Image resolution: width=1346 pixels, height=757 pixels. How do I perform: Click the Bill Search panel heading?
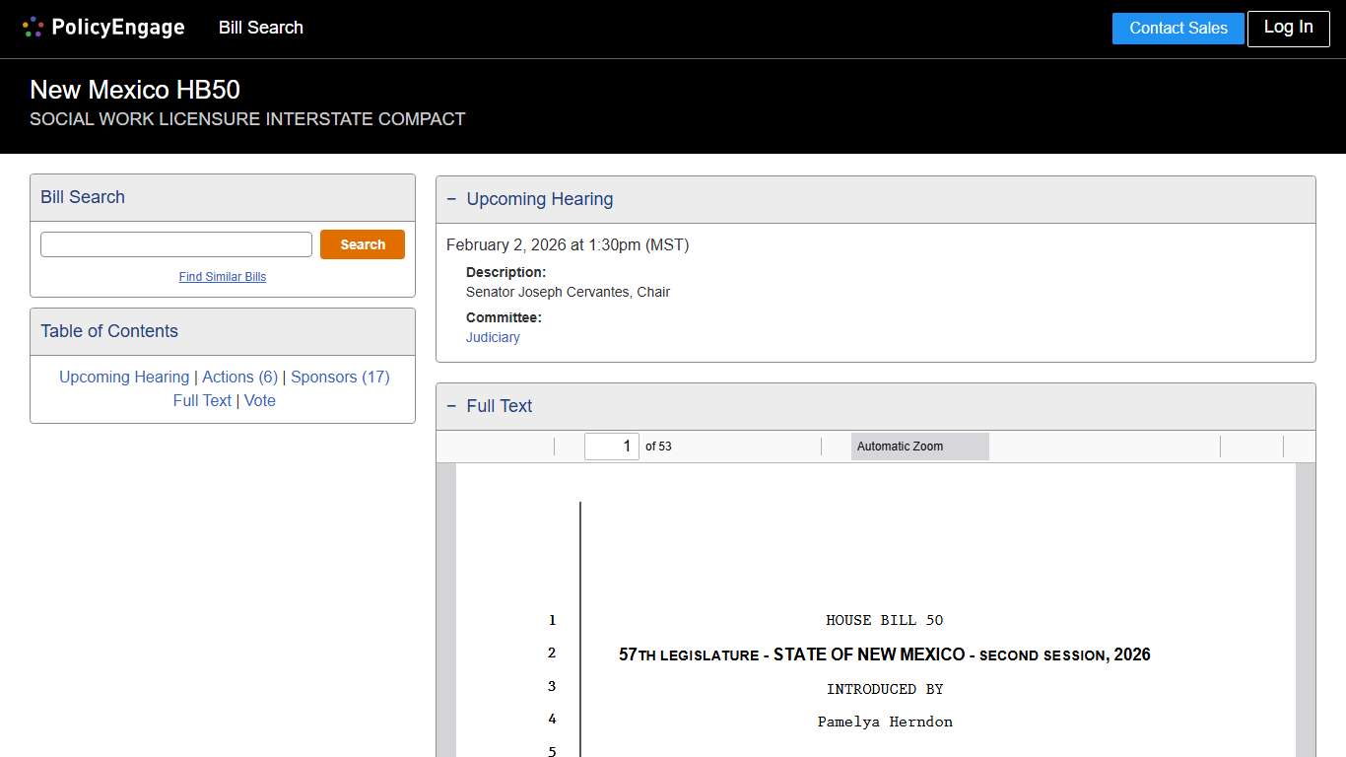point(83,197)
